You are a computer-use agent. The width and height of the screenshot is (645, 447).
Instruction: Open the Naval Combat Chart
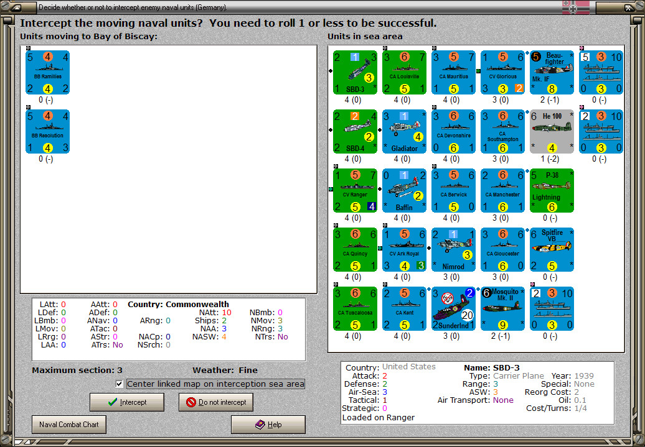point(69,425)
